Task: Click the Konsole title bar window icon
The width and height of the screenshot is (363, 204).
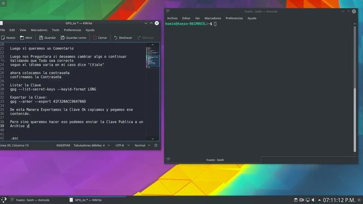Action: [x=168, y=11]
